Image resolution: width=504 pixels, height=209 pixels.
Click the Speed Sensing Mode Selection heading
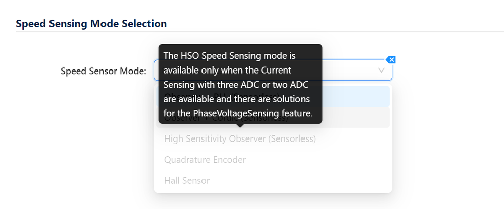coord(91,23)
